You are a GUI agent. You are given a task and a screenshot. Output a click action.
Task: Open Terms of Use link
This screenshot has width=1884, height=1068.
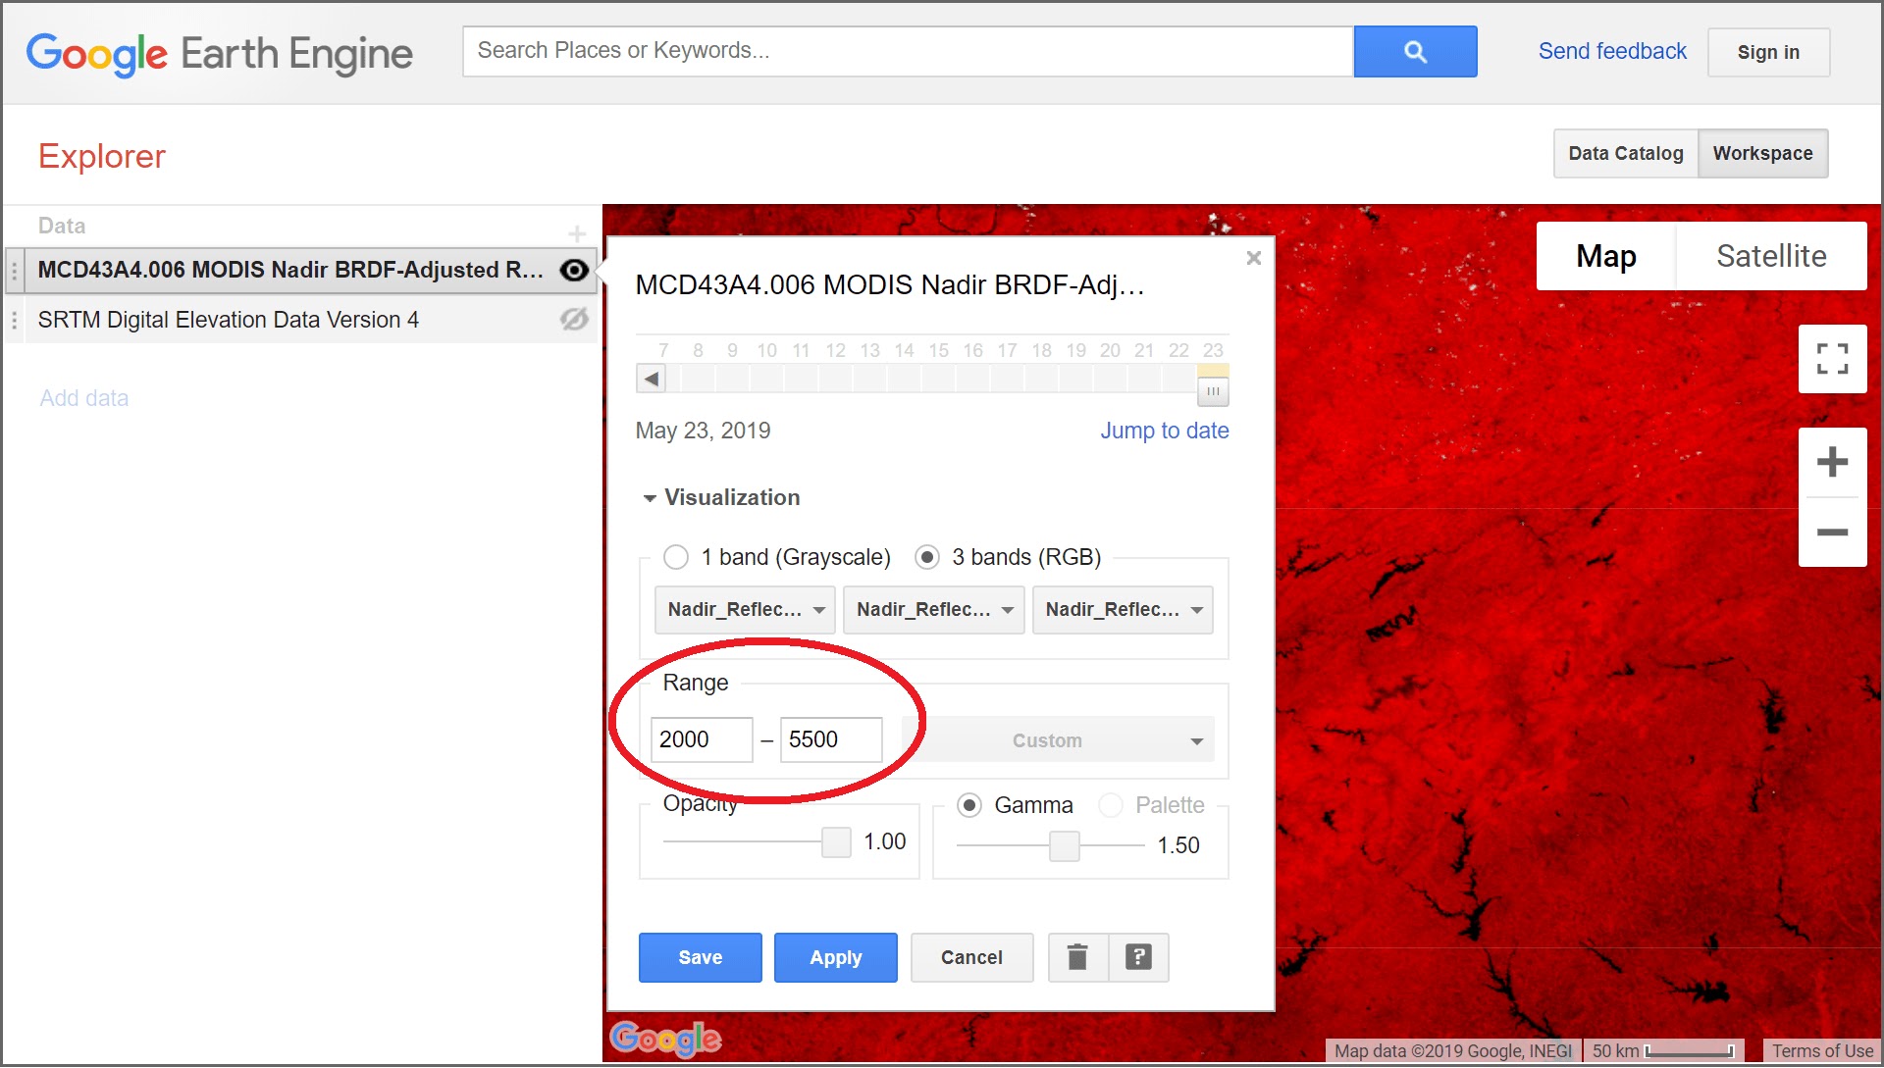pos(1822,1051)
